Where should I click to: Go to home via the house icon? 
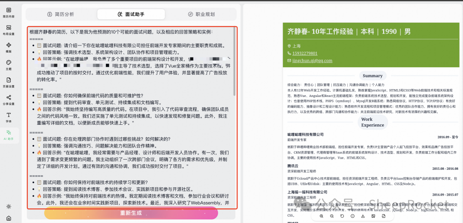click(9, 218)
